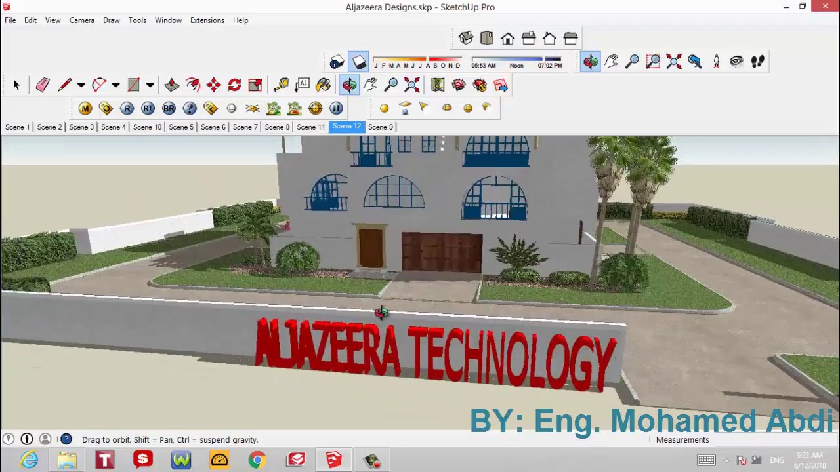
Task: Click Previous view in camera toolbar
Action: (x=695, y=62)
